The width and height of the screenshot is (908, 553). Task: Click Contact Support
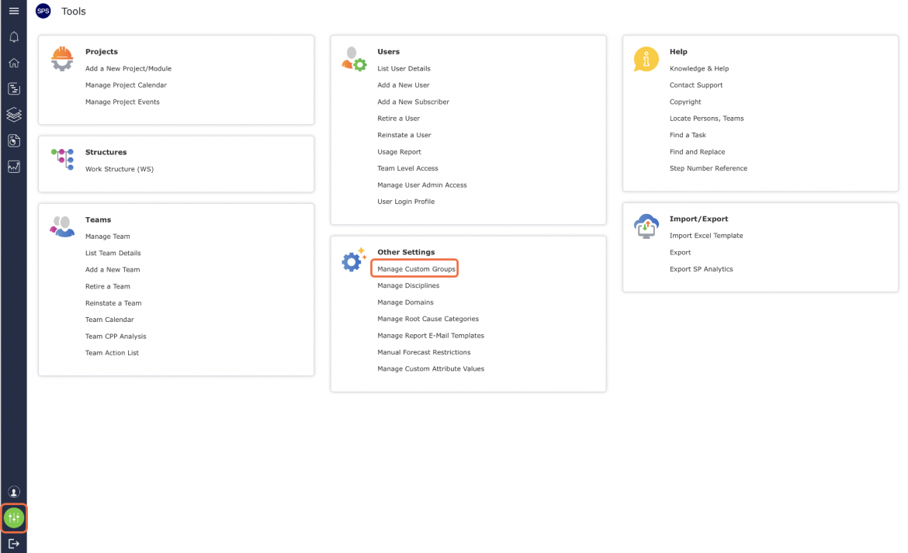pyautogui.click(x=695, y=85)
